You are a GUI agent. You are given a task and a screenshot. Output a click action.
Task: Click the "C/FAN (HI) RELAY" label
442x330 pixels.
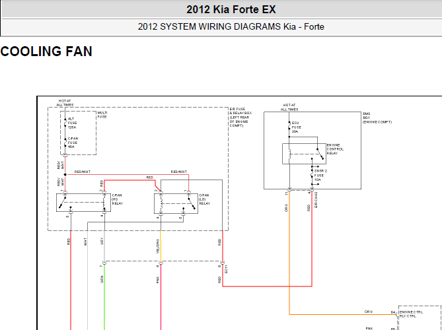(x=117, y=199)
